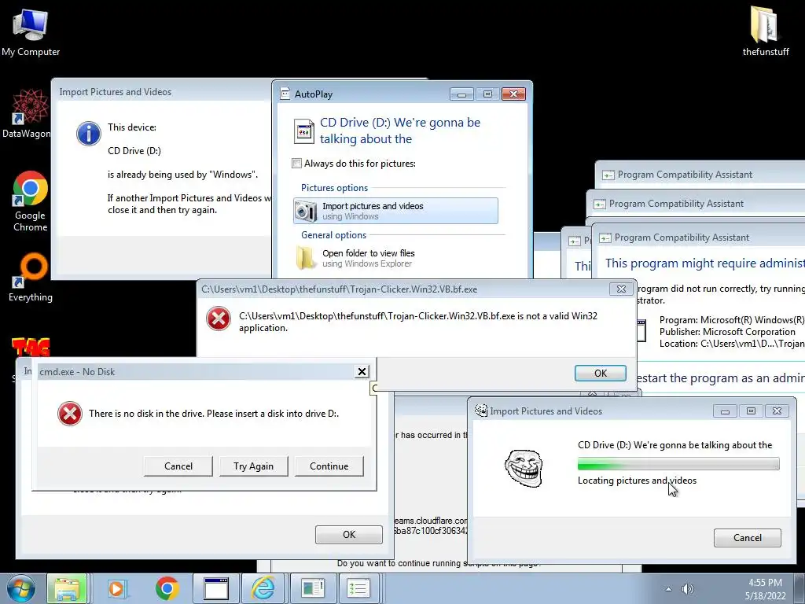The width and height of the screenshot is (805, 604).
Task: Click troll face image in import dialog
Action: click(x=524, y=467)
